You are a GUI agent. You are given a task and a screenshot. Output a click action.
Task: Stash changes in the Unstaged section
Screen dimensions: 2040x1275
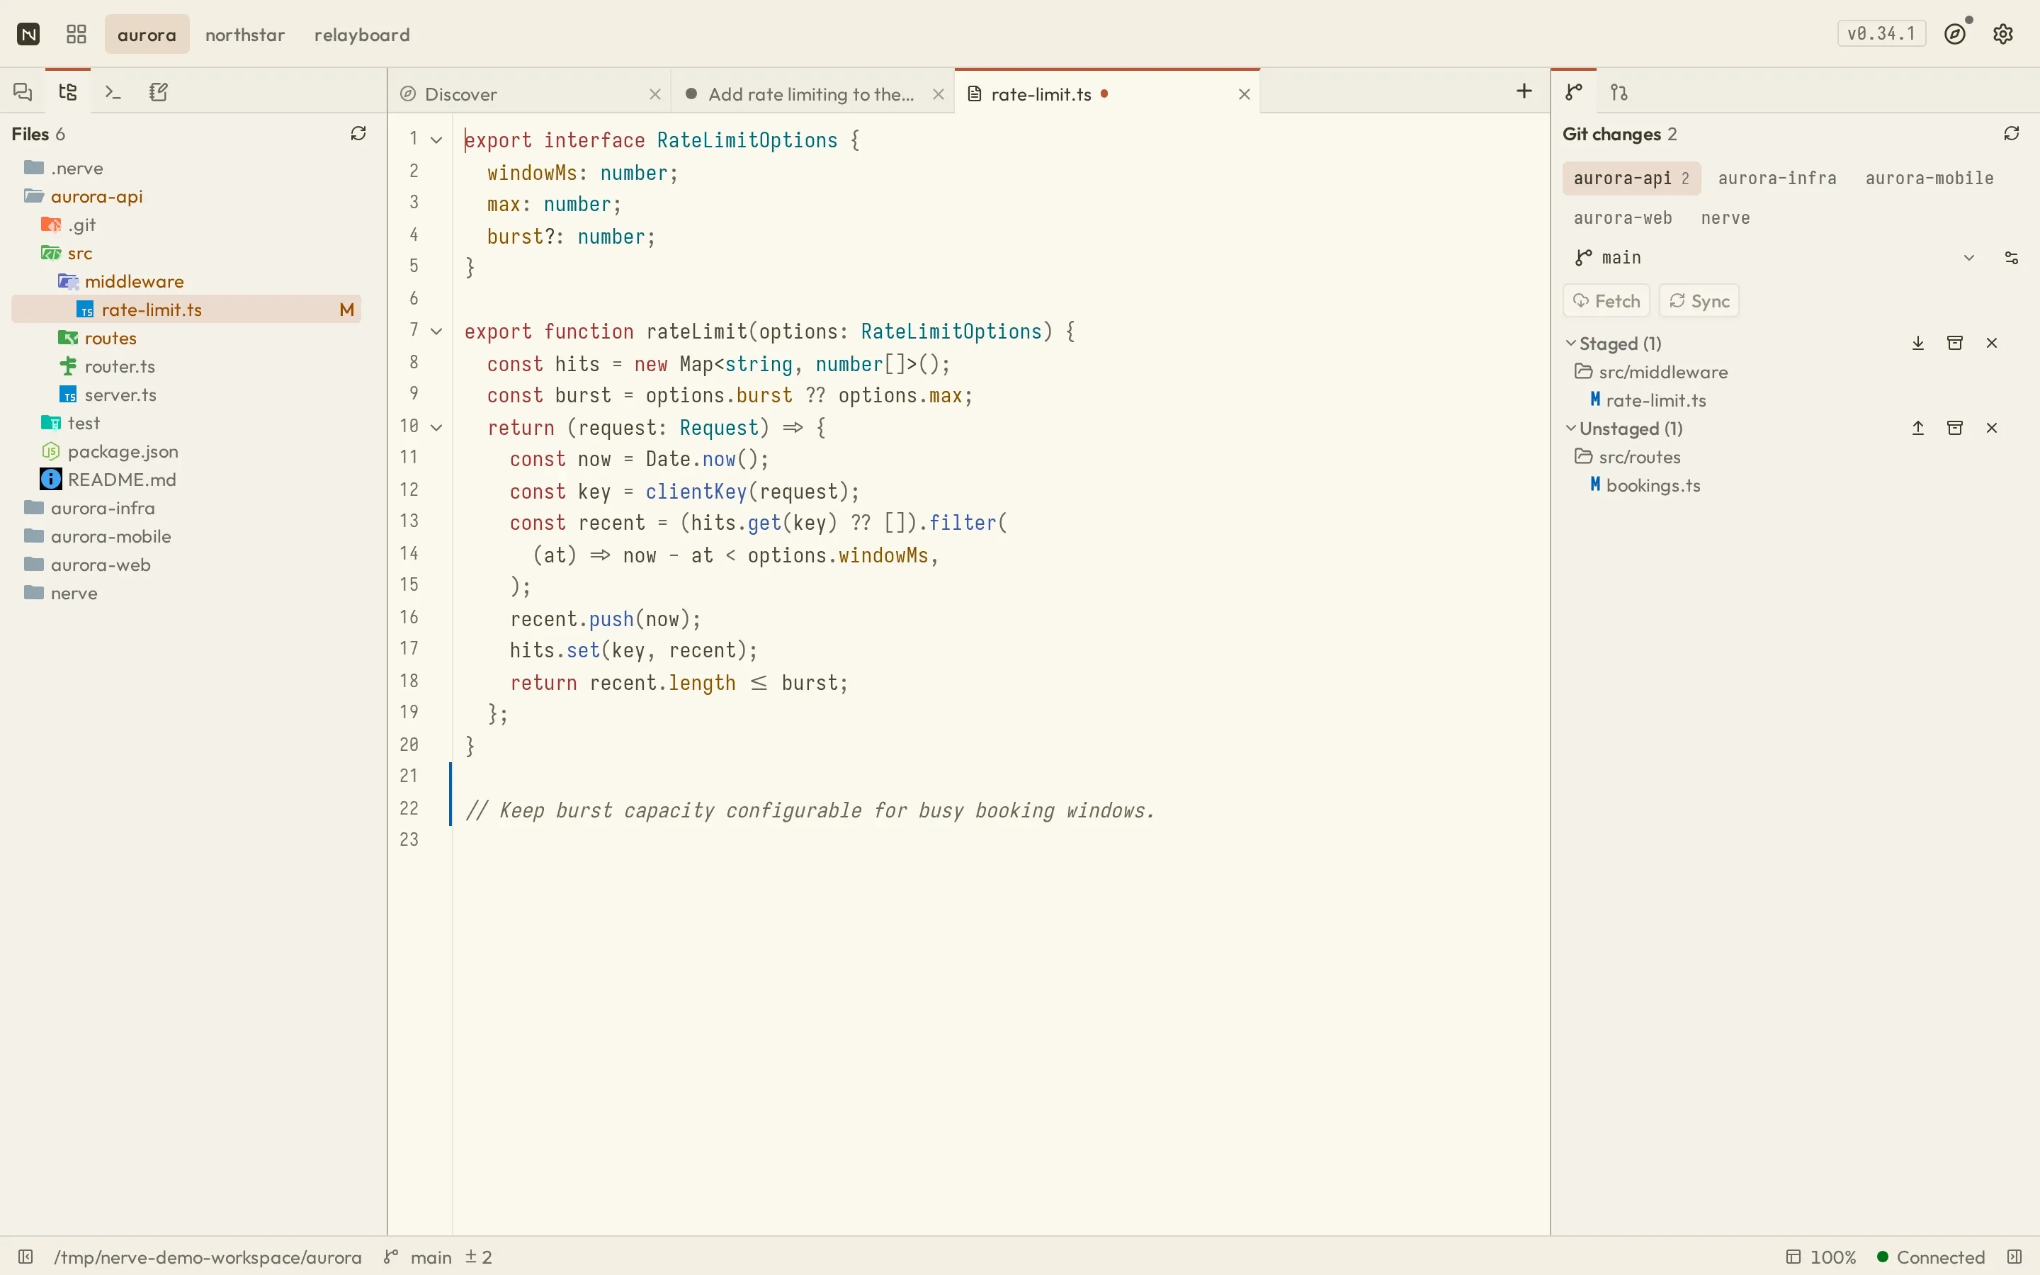(1955, 429)
